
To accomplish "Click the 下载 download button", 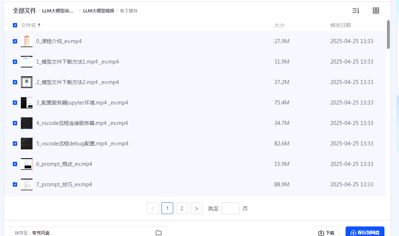I will click(326, 232).
